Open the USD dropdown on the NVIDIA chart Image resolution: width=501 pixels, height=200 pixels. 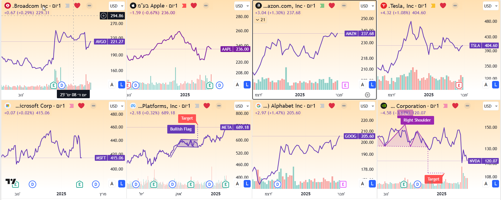coord(491,106)
